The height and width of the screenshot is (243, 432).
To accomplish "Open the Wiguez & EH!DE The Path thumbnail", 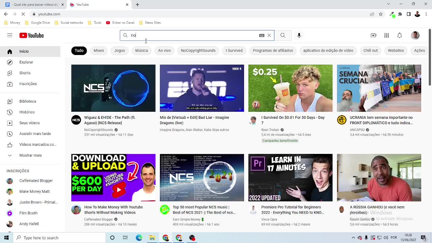I will coord(113,88).
